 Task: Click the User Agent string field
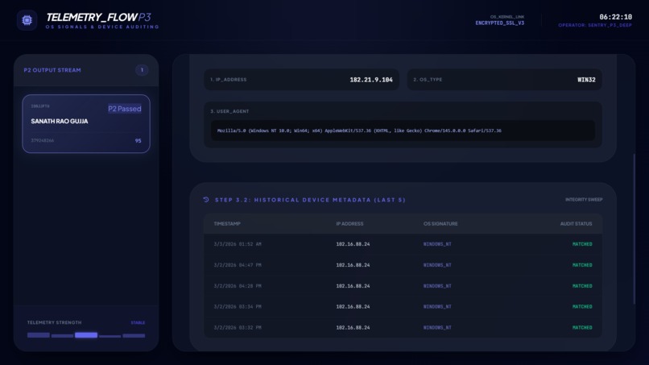click(x=403, y=131)
